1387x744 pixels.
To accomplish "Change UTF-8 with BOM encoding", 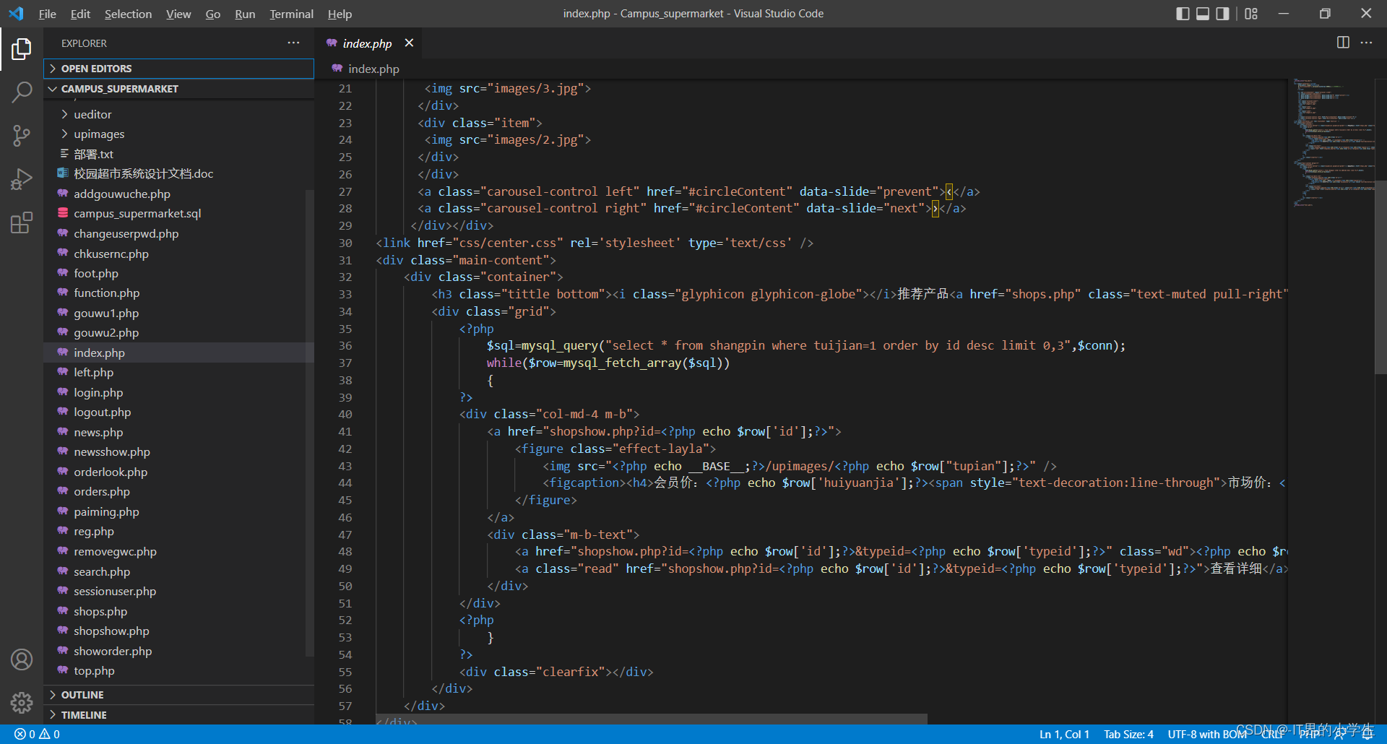I will point(1206,734).
